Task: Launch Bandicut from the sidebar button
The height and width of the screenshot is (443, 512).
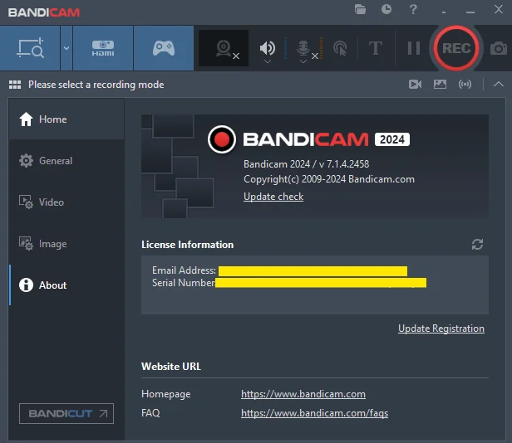Action: [66, 413]
